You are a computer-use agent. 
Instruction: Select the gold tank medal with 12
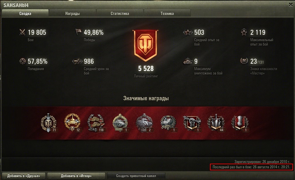click(x=73, y=123)
